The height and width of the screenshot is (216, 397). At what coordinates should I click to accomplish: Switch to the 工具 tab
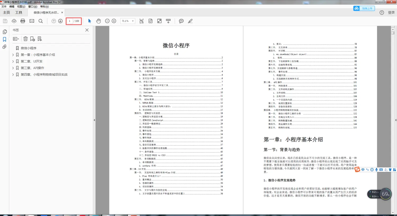(x=19, y=12)
